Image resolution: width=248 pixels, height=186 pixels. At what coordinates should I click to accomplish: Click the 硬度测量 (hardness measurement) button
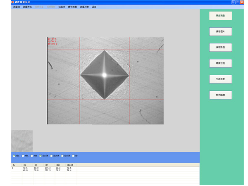tap(220, 16)
